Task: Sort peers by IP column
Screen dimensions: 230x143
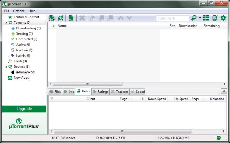Action: click(x=67, y=99)
